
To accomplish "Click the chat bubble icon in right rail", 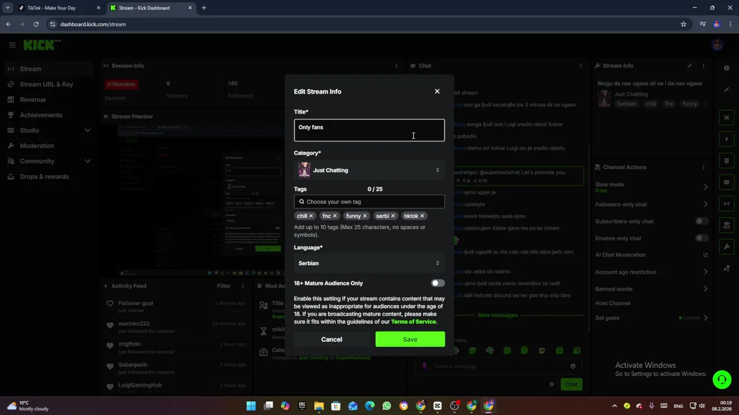I will click(x=727, y=182).
